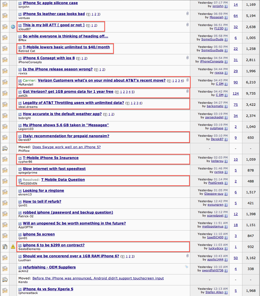
Task: Visit apollo1444 profile in last post column
Action: coord(215,260)
